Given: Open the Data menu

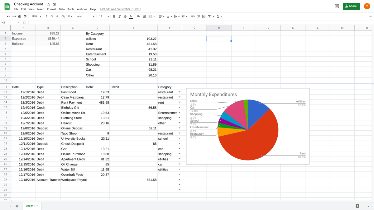Looking at the screenshot, I should (62, 9).
